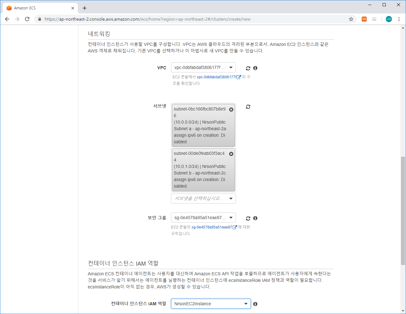Open the VPC dropdown

(x=203, y=68)
